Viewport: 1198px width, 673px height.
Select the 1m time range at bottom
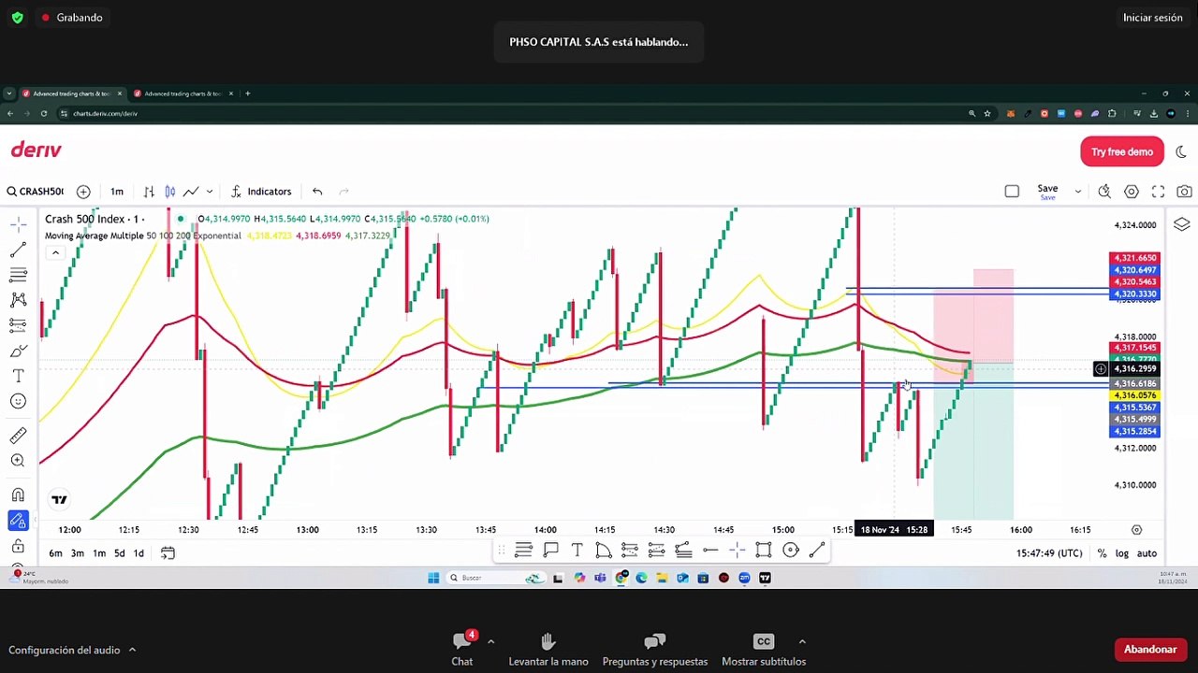(98, 553)
